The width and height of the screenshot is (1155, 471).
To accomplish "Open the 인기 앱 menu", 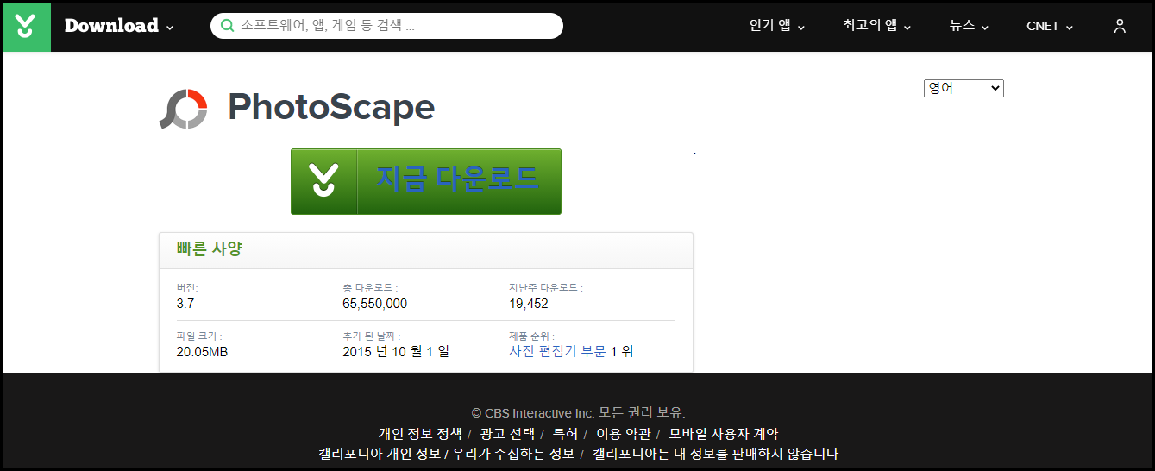I will click(777, 26).
